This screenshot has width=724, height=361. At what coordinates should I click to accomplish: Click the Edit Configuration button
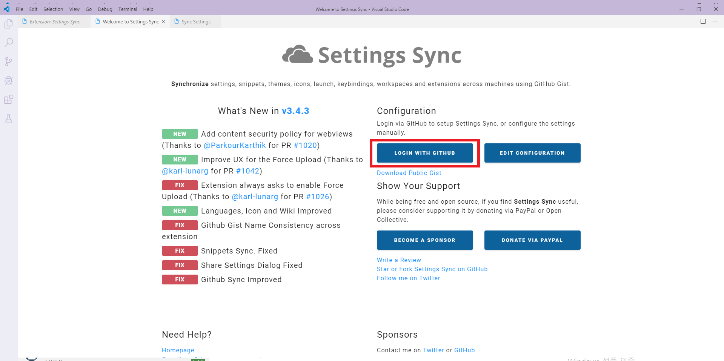click(532, 153)
